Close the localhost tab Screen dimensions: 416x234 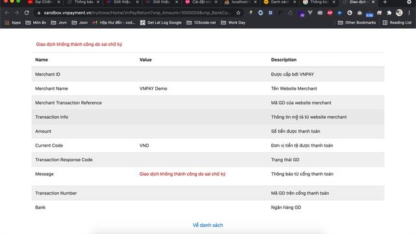[x=255, y=2]
